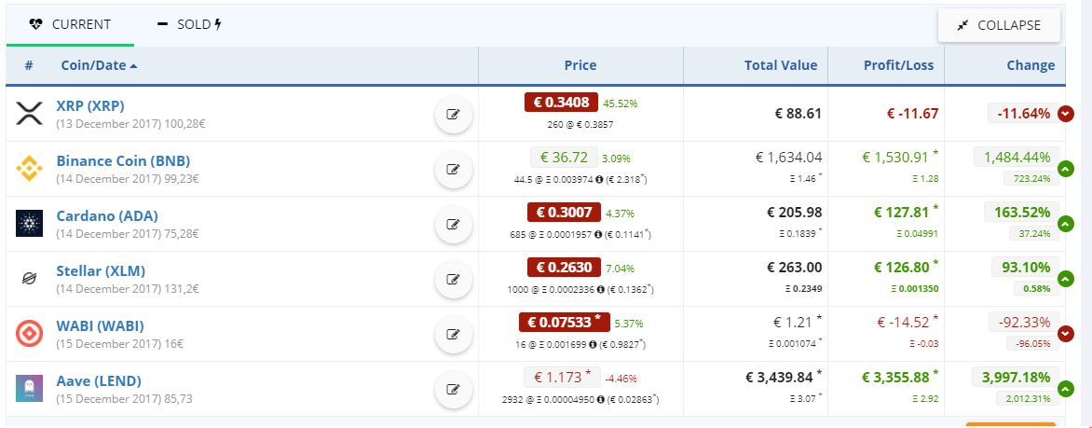
Task: Sort by Coin/Date column header
Action: 99,65
